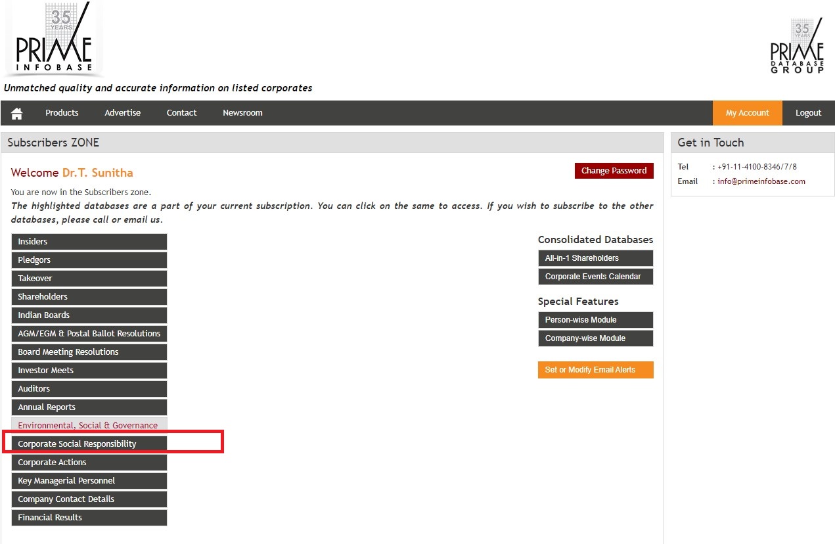The image size is (835, 544).
Task: Select Environmental, Social & Governance database
Action: click(x=89, y=426)
